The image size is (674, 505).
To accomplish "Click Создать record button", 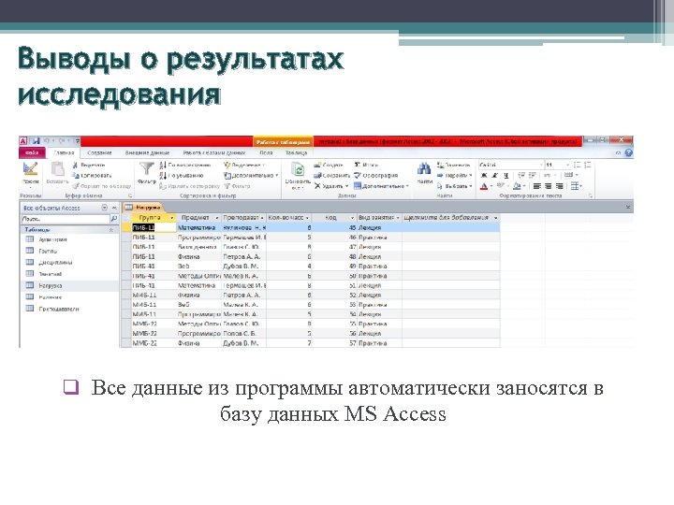I will [329, 165].
